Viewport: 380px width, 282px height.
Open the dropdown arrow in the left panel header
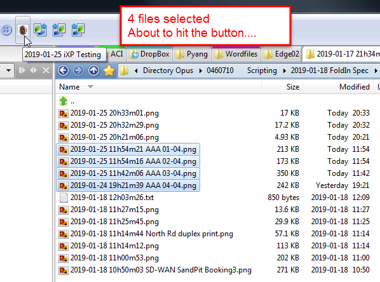coord(8,70)
